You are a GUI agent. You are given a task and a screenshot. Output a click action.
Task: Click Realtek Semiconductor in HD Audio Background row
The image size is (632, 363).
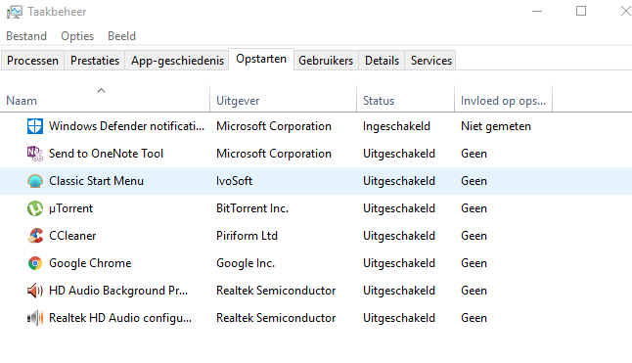[276, 291]
